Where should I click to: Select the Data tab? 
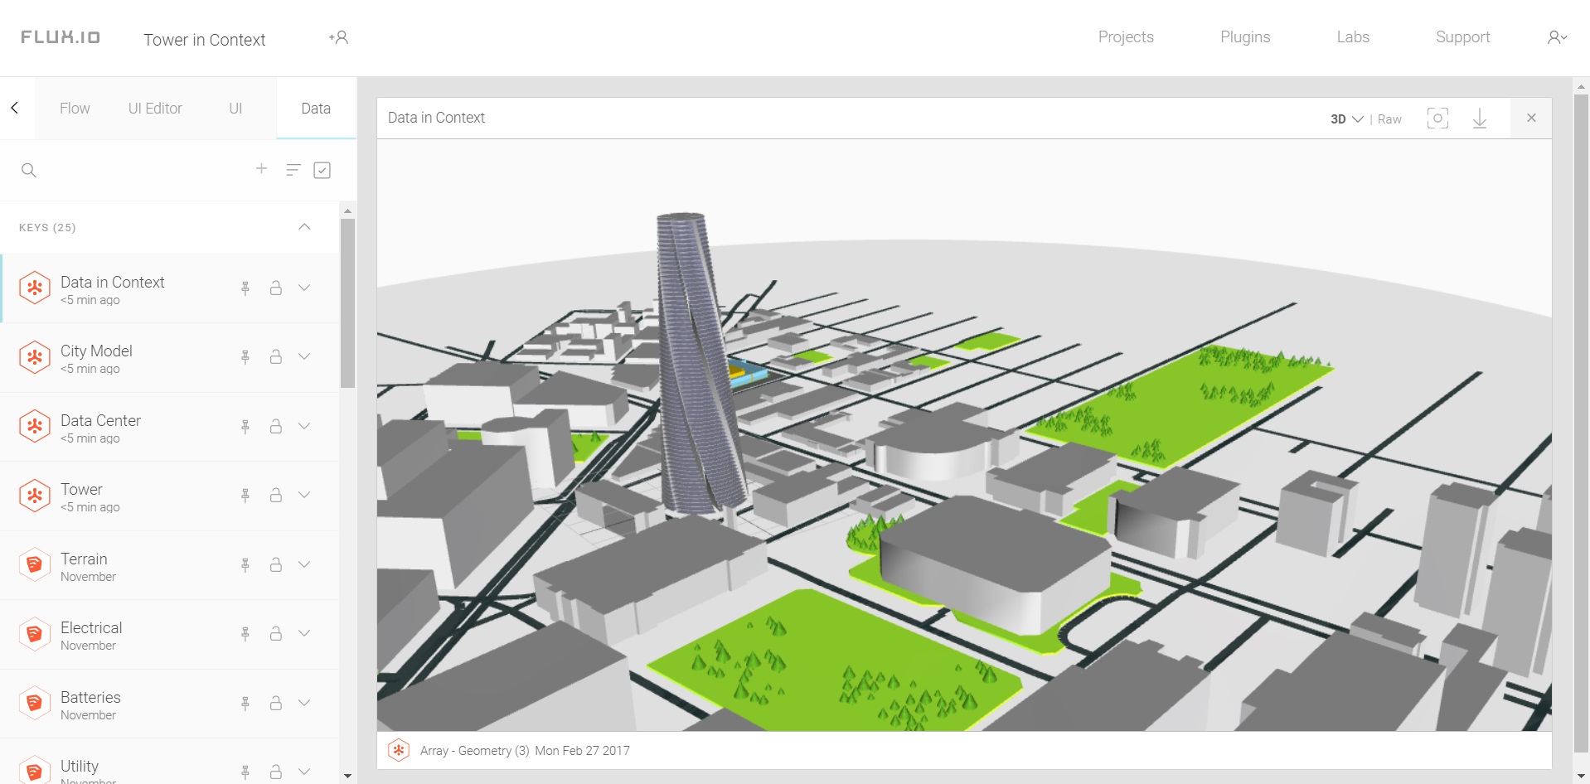tap(316, 109)
